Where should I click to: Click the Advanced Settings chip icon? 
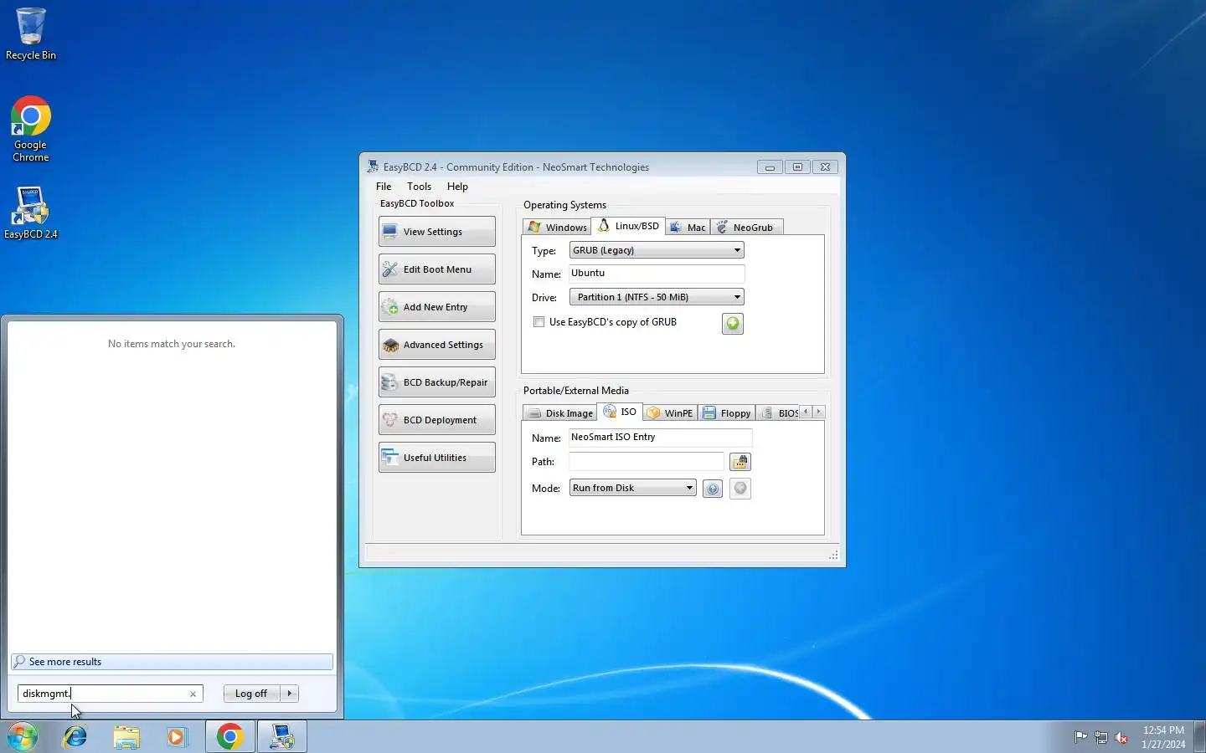click(389, 345)
